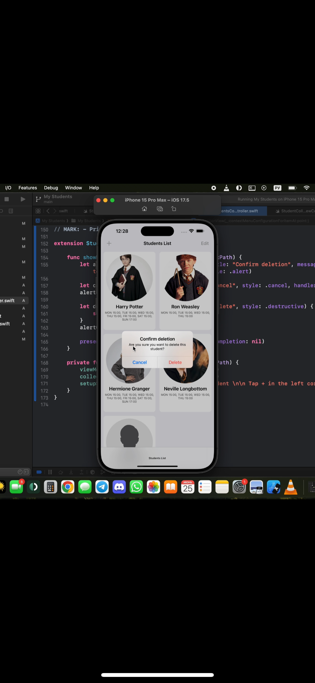This screenshot has height=683, width=315.
Task: Click the Simulator Home button icon
Action: click(x=144, y=209)
